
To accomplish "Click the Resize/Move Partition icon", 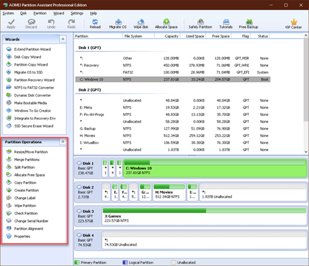I will click(x=9, y=152).
